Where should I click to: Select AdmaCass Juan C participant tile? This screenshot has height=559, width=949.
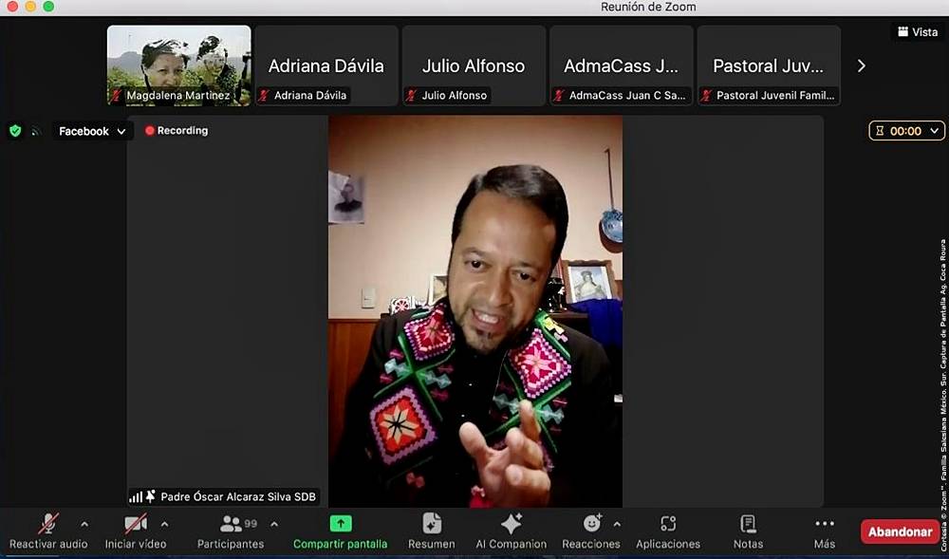tap(621, 65)
